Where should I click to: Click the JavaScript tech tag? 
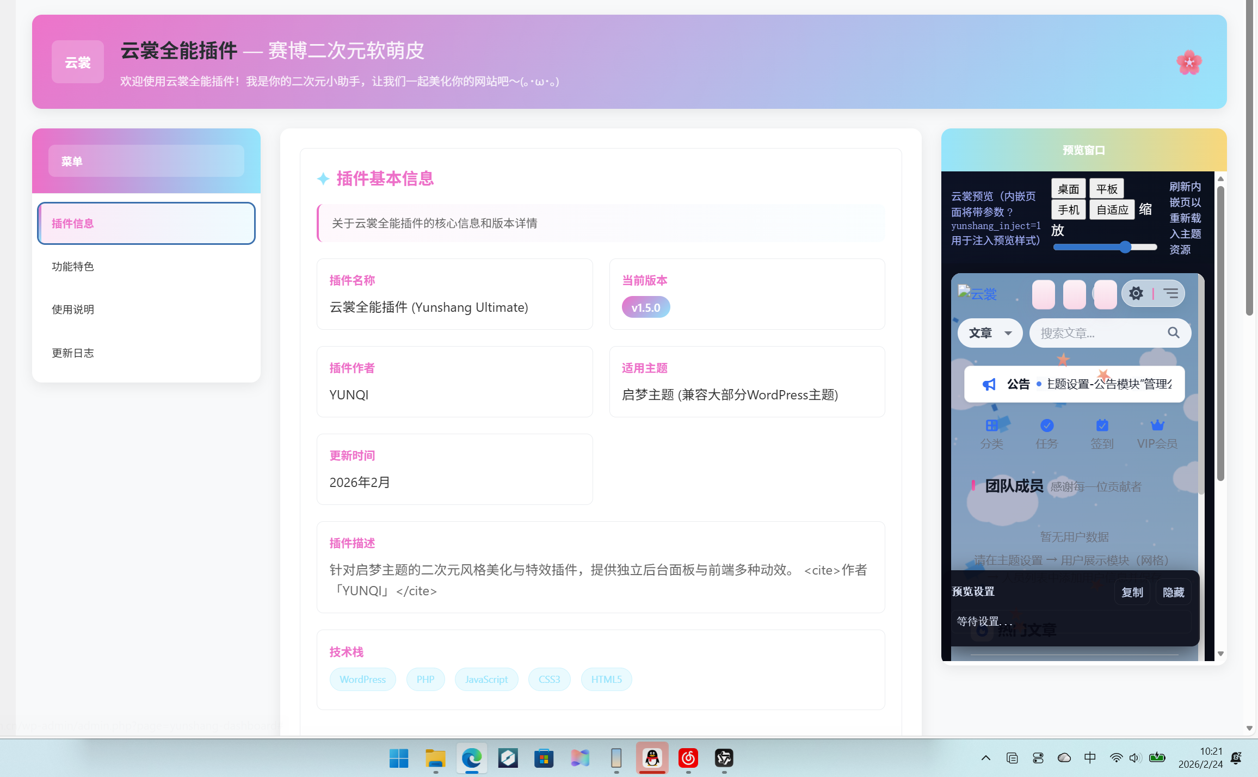tap(486, 680)
